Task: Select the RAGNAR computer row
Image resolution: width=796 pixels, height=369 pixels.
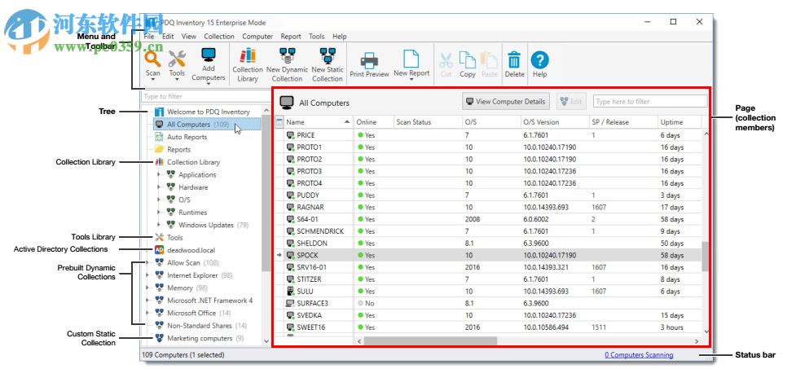Action: coord(487,208)
